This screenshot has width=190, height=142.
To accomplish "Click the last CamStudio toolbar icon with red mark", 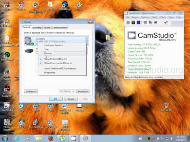I will 166,22.
